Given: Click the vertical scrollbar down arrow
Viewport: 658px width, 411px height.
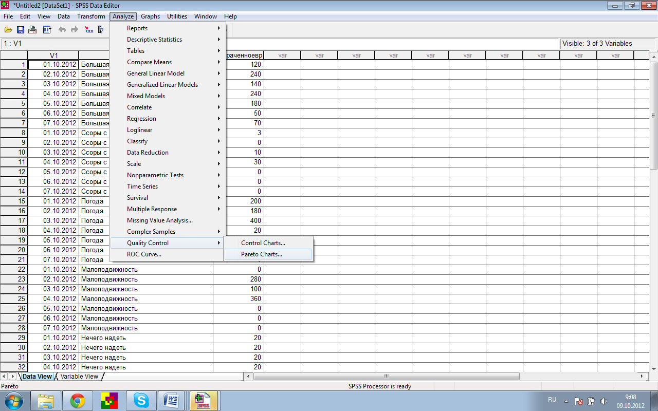Looking at the screenshot, I should coord(654,368).
